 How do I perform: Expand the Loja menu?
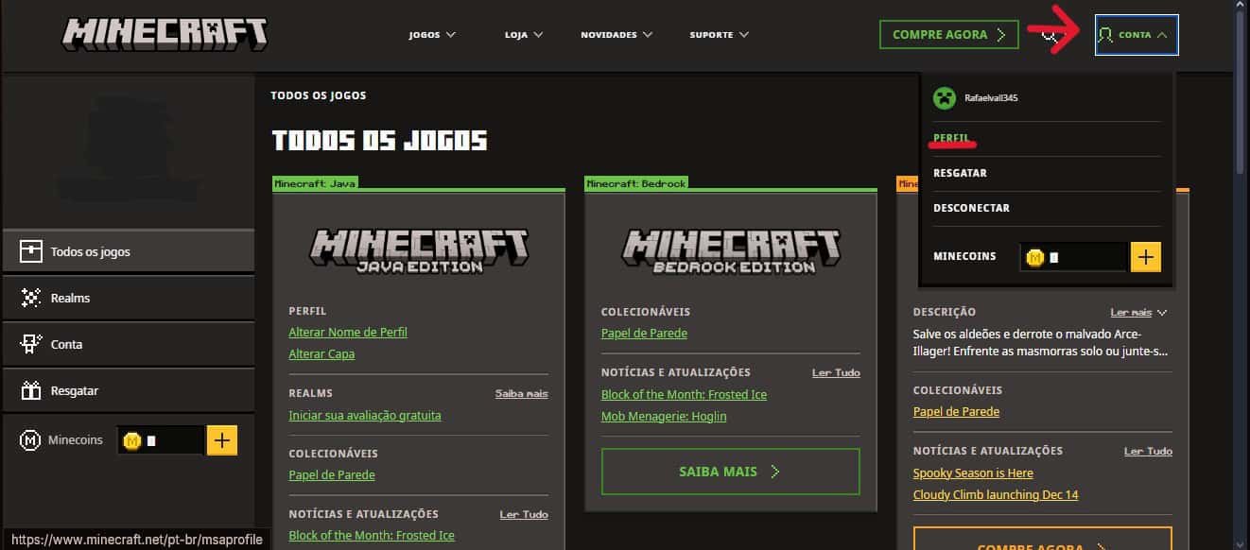pos(524,35)
